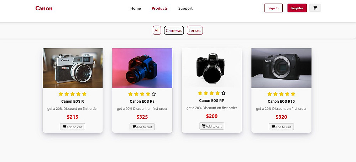
Task: Go to the Home page
Action: click(x=136, y=8)
